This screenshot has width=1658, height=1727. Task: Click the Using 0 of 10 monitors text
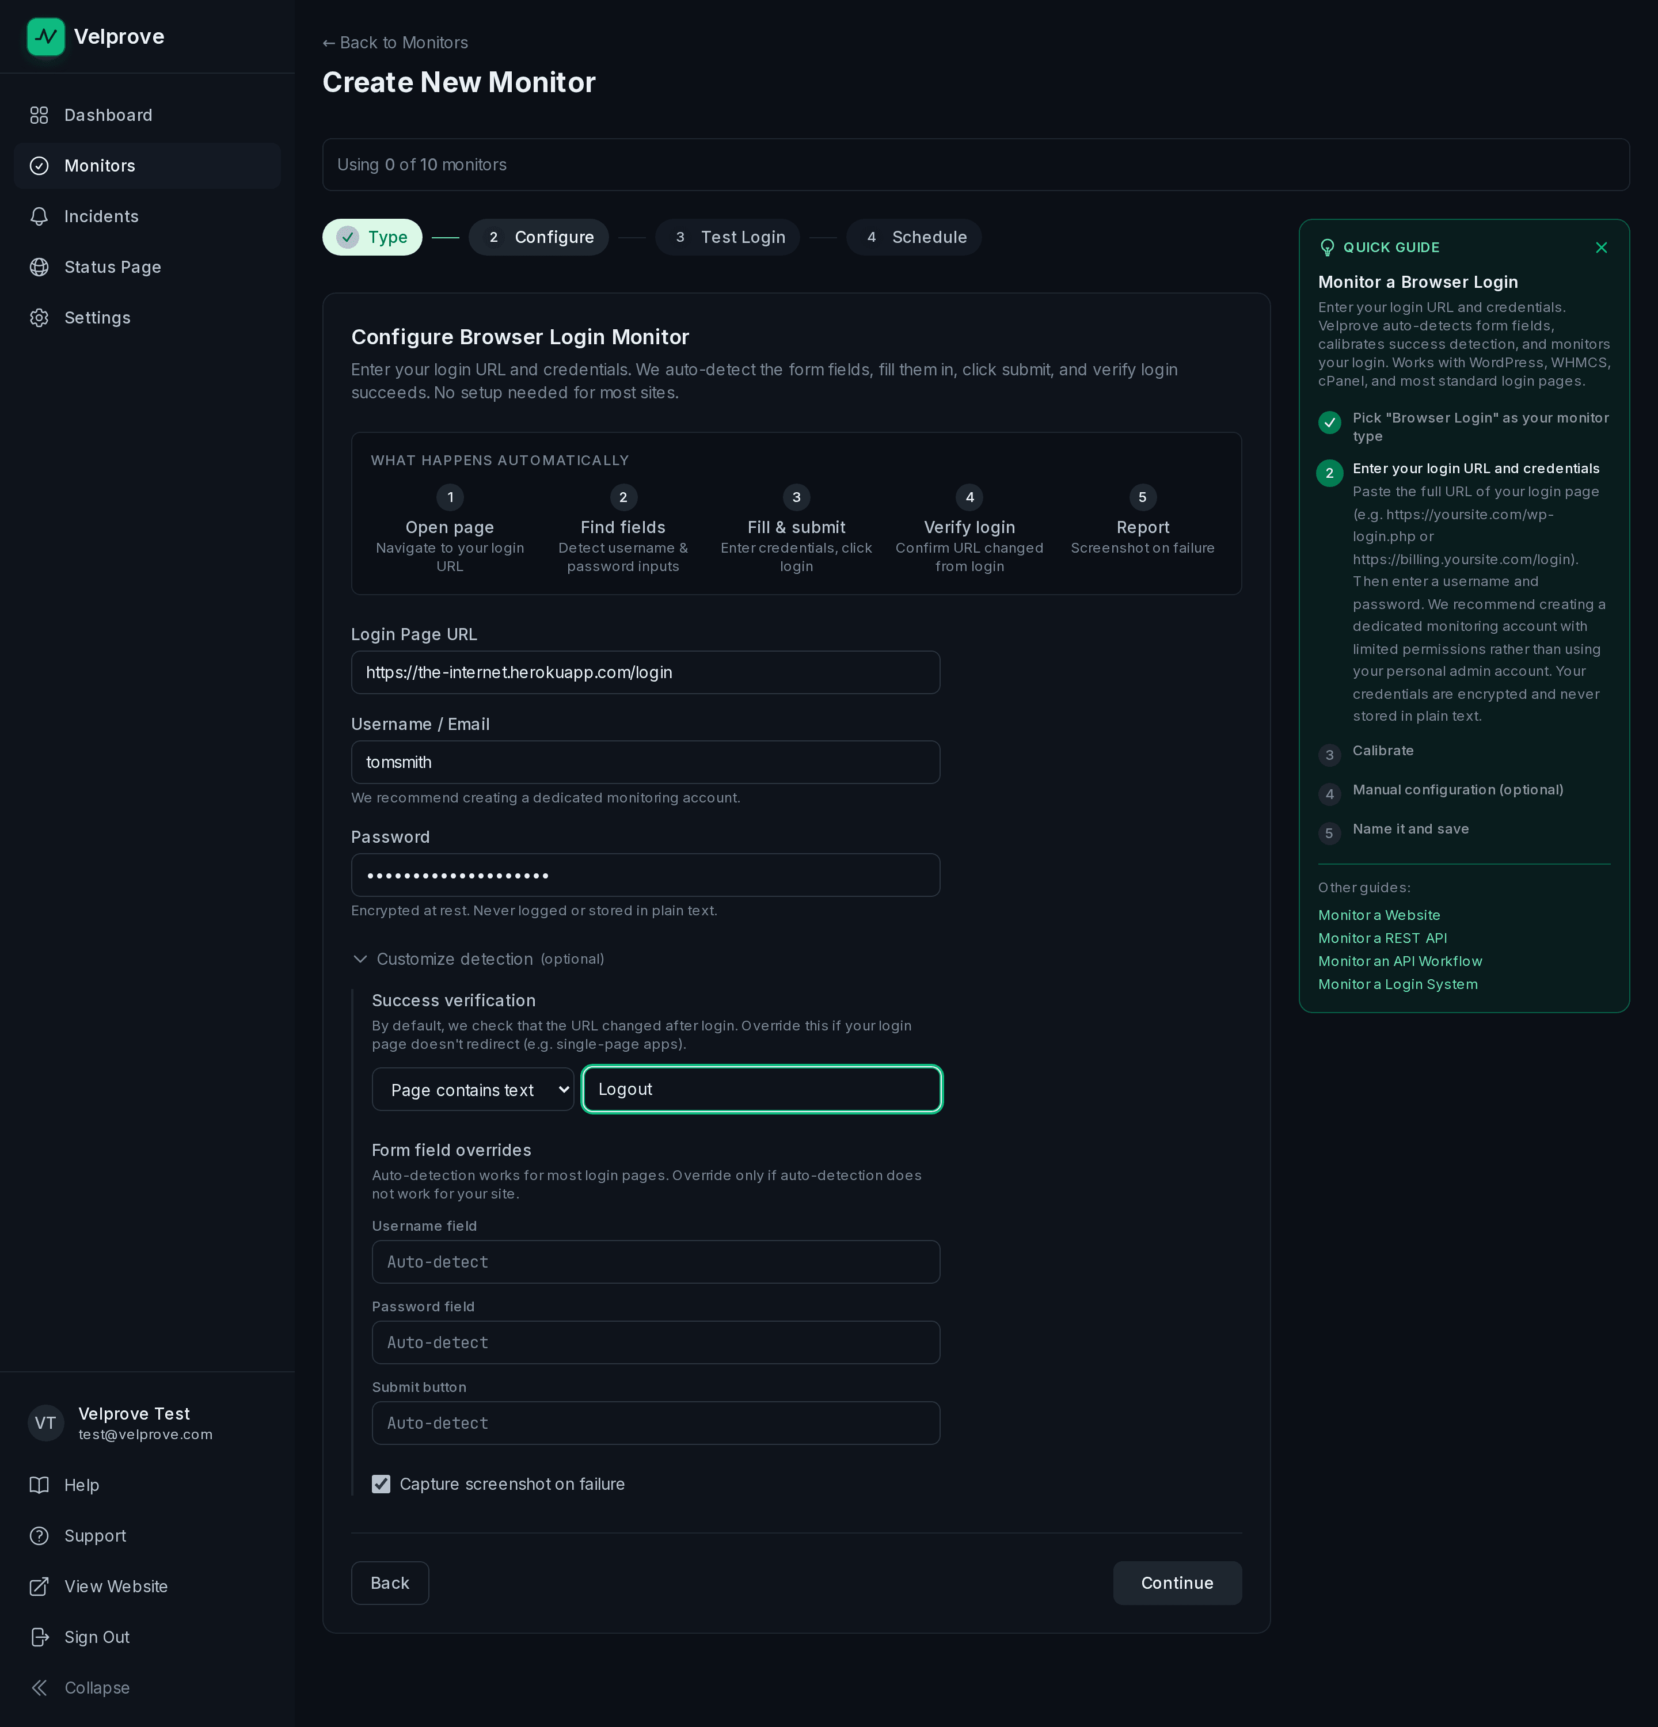(422, 165)
